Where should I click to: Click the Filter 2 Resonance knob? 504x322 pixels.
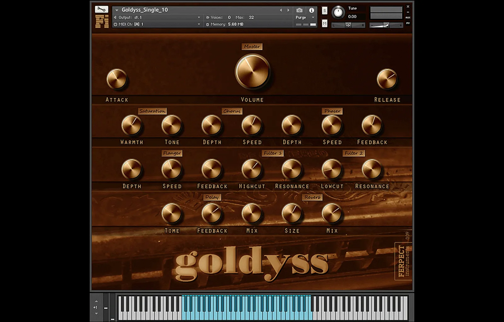[x=372, y=169]
